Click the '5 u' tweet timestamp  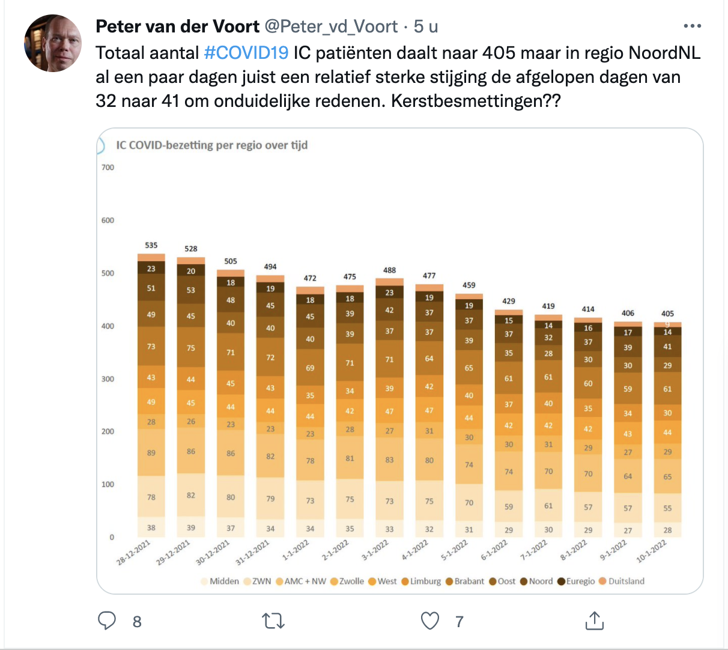point(425,26)
